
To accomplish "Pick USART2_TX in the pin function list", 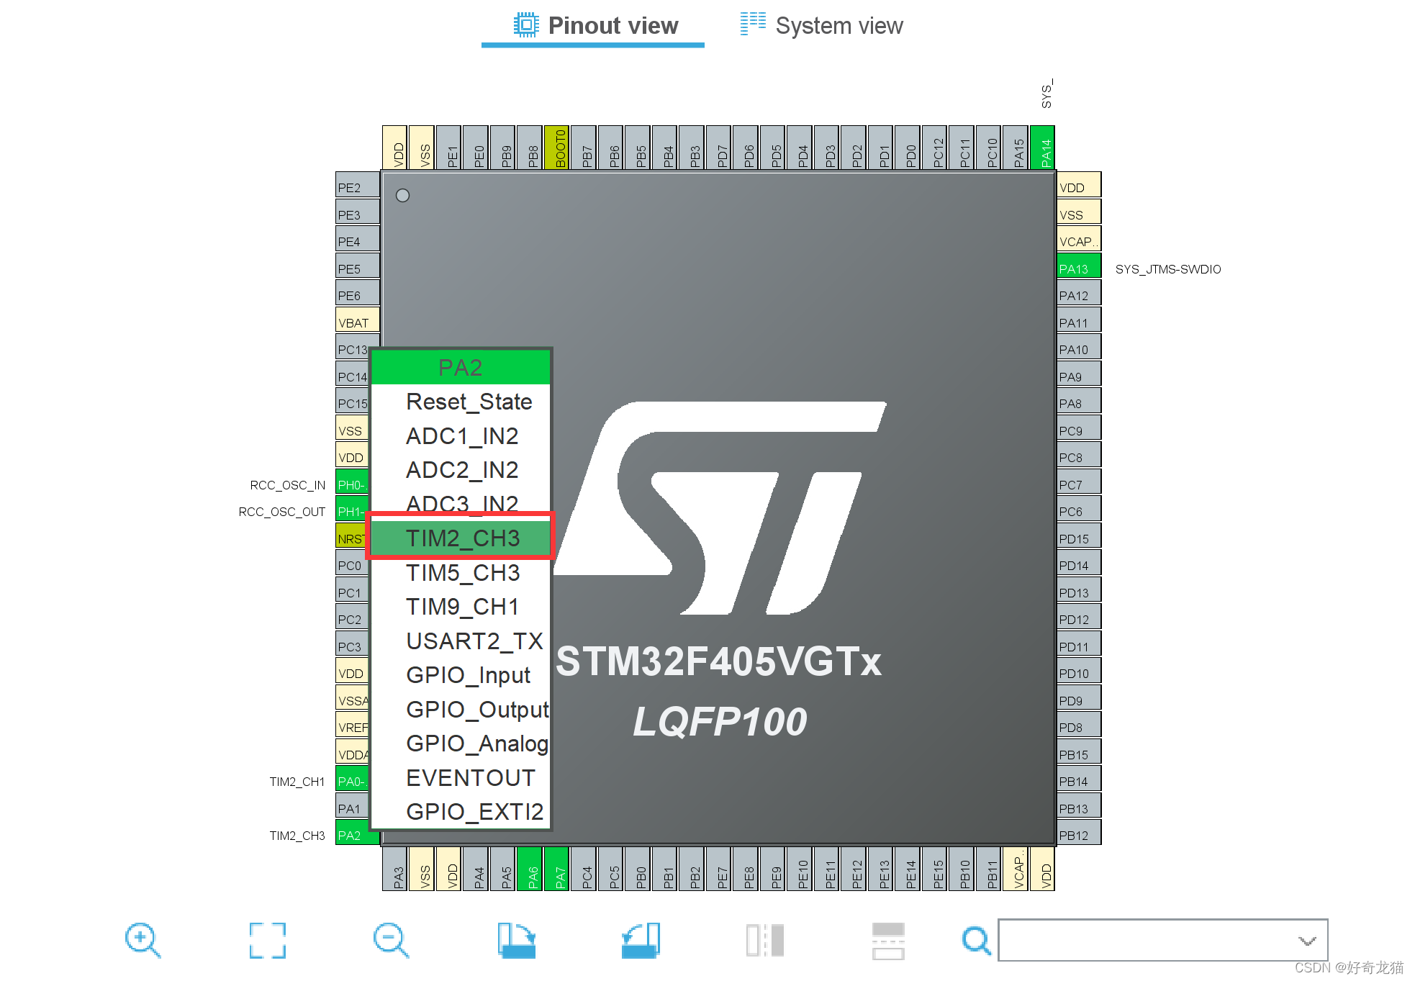I will click(474, 641).
